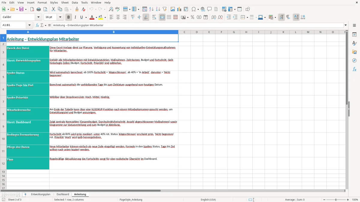Expand the Name Box dropdown
Viewport: 360px width, 202px height.
[x=29, y=25]
